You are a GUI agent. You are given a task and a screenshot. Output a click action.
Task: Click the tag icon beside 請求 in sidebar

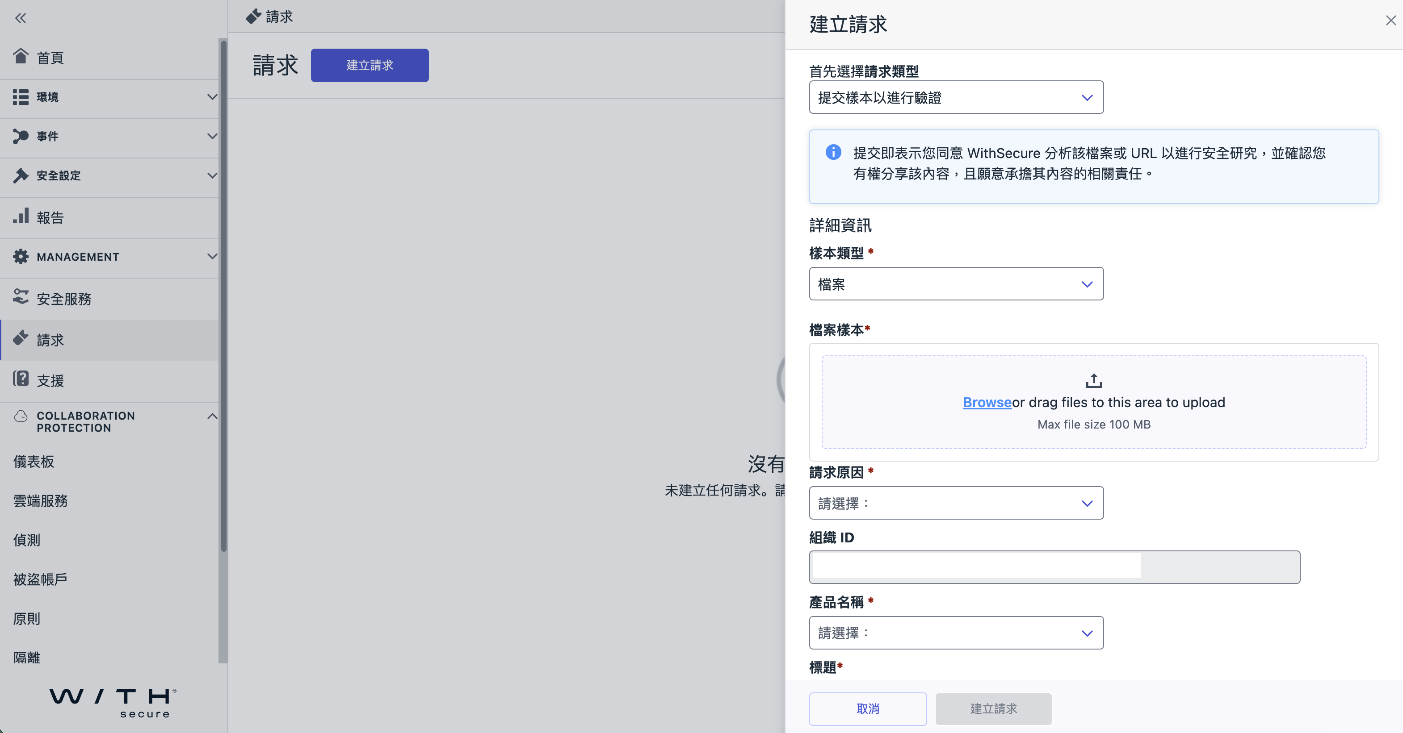coord(21,338)
